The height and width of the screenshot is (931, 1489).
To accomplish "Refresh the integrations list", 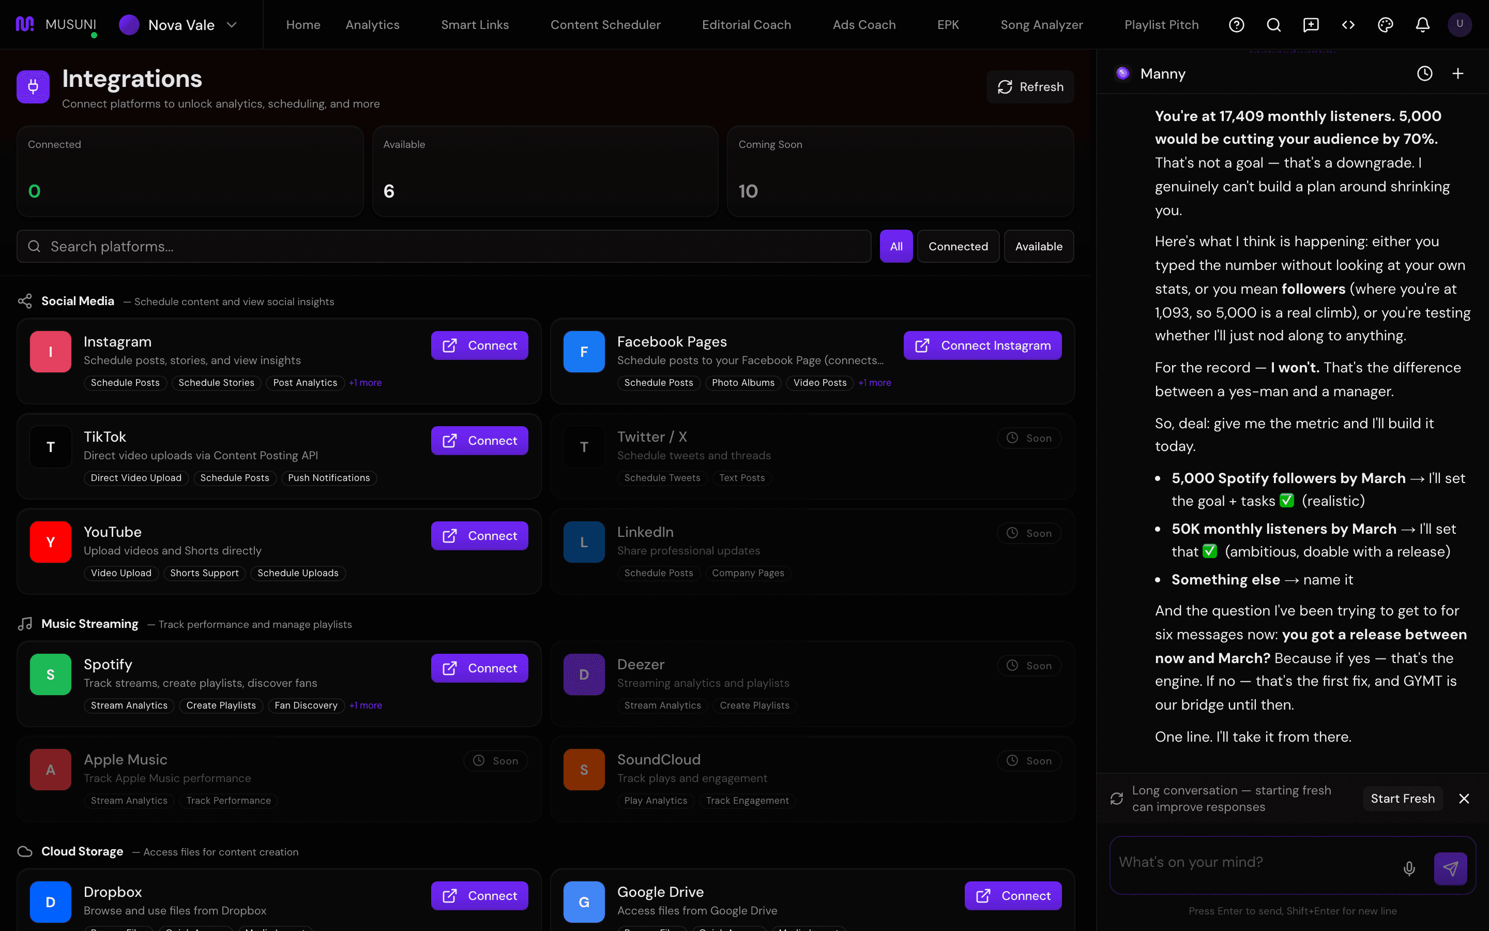I will pos(1030,87).
